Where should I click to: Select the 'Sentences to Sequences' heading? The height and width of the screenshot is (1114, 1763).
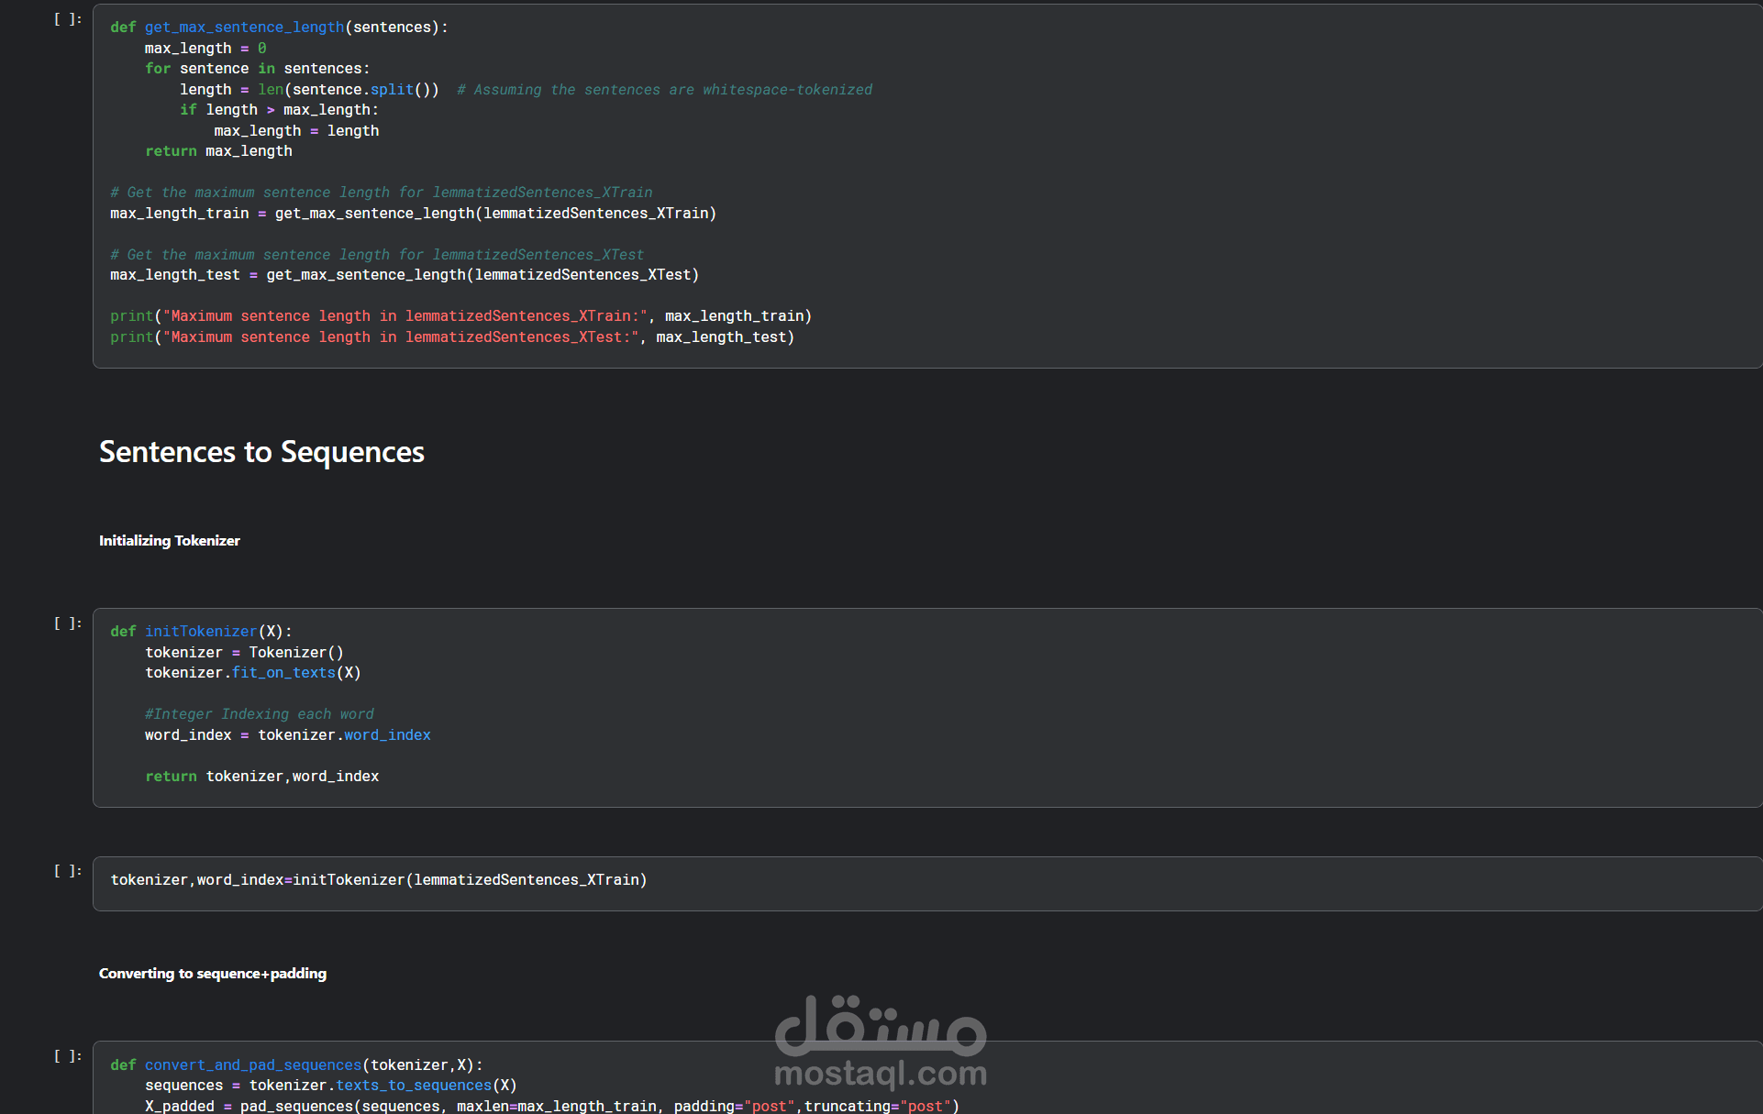261,452
